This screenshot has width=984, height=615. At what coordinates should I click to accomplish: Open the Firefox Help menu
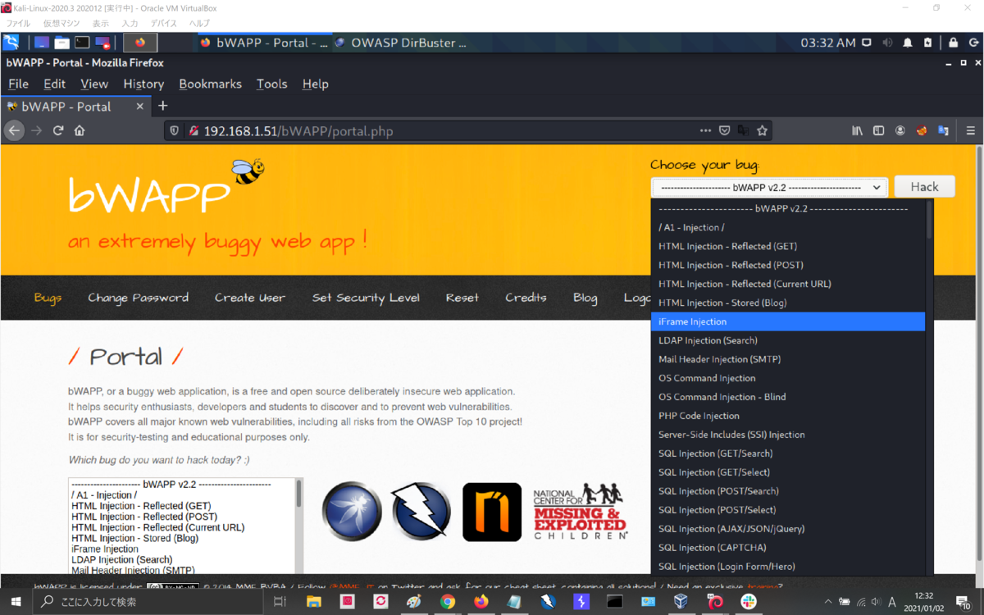(315, 84)
